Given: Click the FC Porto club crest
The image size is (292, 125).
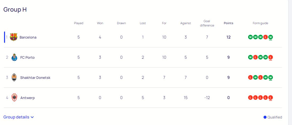Looking at the screenshot, I should pos(14,57).
